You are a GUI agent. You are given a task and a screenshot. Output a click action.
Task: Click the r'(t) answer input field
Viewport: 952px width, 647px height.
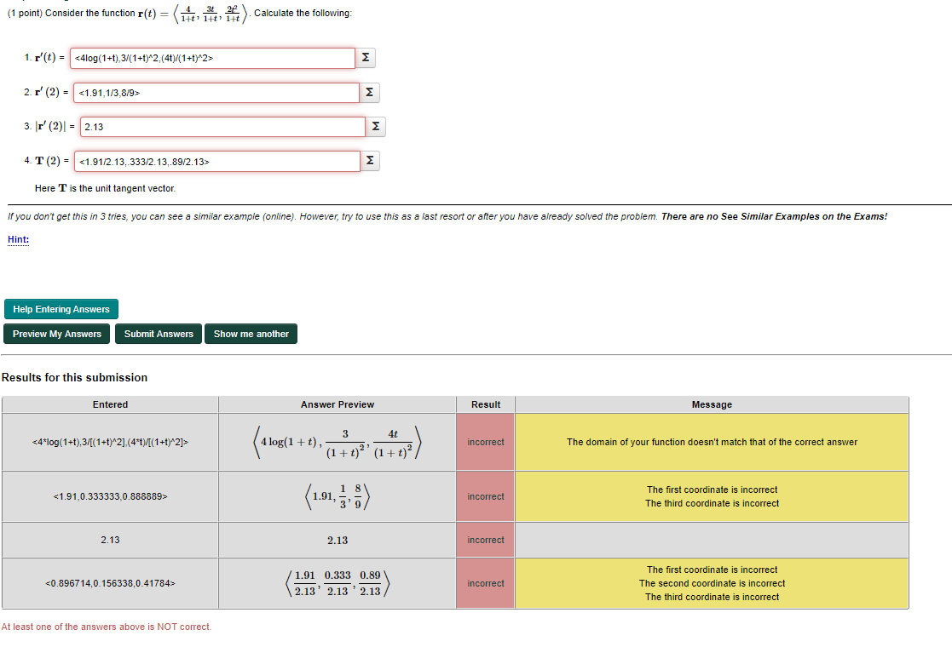(x=212, y=58)
